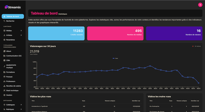The image size is (205, 112).
Task: Click the Album icon in sidebar
Action: 5,51
